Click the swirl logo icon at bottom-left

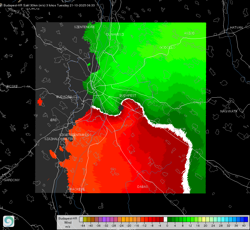tap(9, 221)
